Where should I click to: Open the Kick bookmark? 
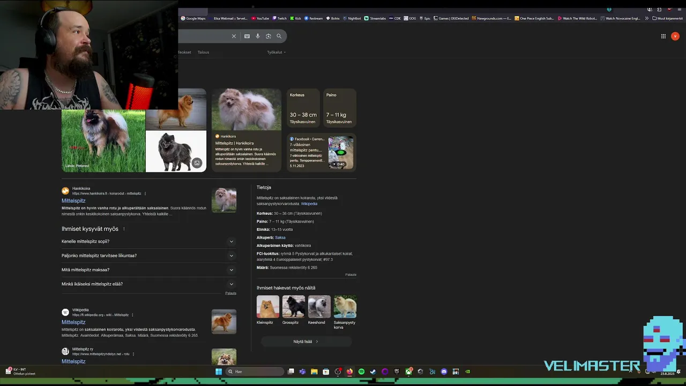(296, 18)
